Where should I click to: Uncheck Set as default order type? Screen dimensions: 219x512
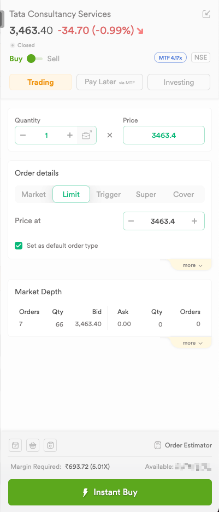[19, 246]
